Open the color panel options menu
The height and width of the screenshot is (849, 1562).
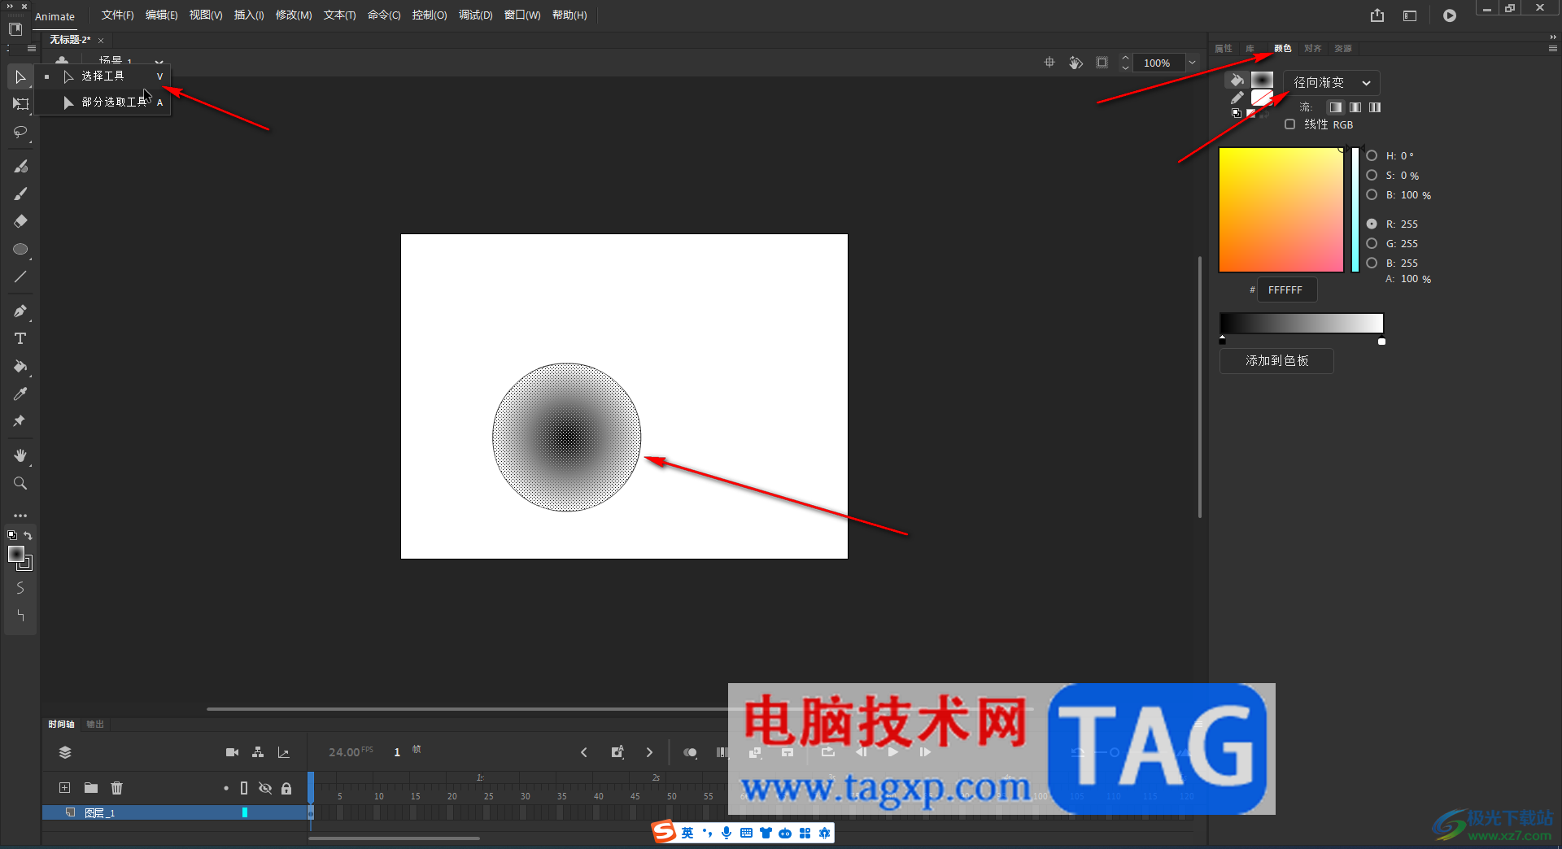point(1553,49)
